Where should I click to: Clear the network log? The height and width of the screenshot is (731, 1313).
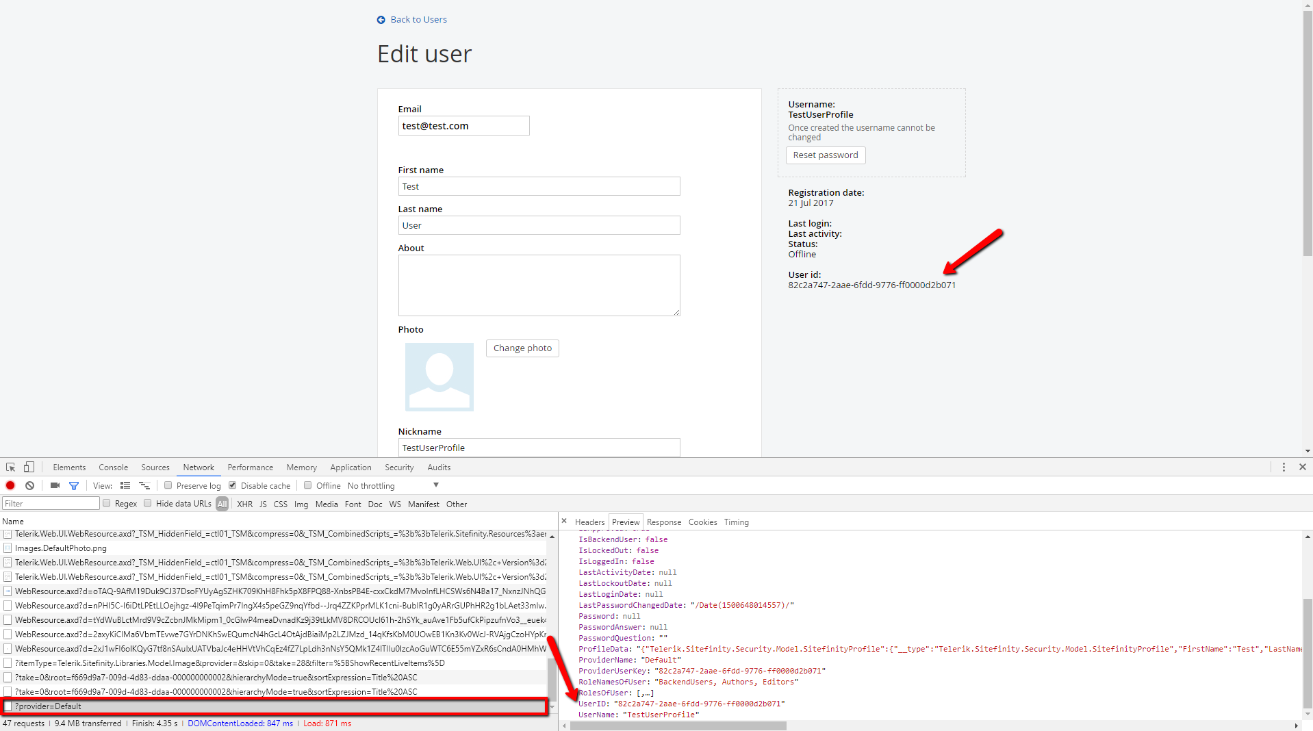coord(29,485)
